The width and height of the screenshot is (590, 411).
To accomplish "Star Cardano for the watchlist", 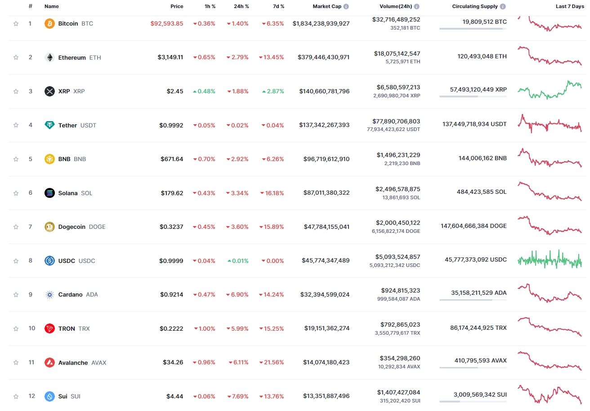I will pos(16,294).
